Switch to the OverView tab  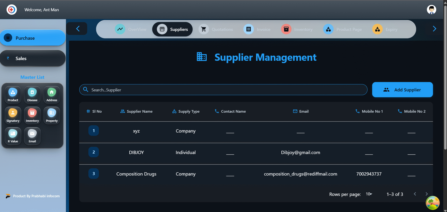pyautogui.click(x=131, y=29)
